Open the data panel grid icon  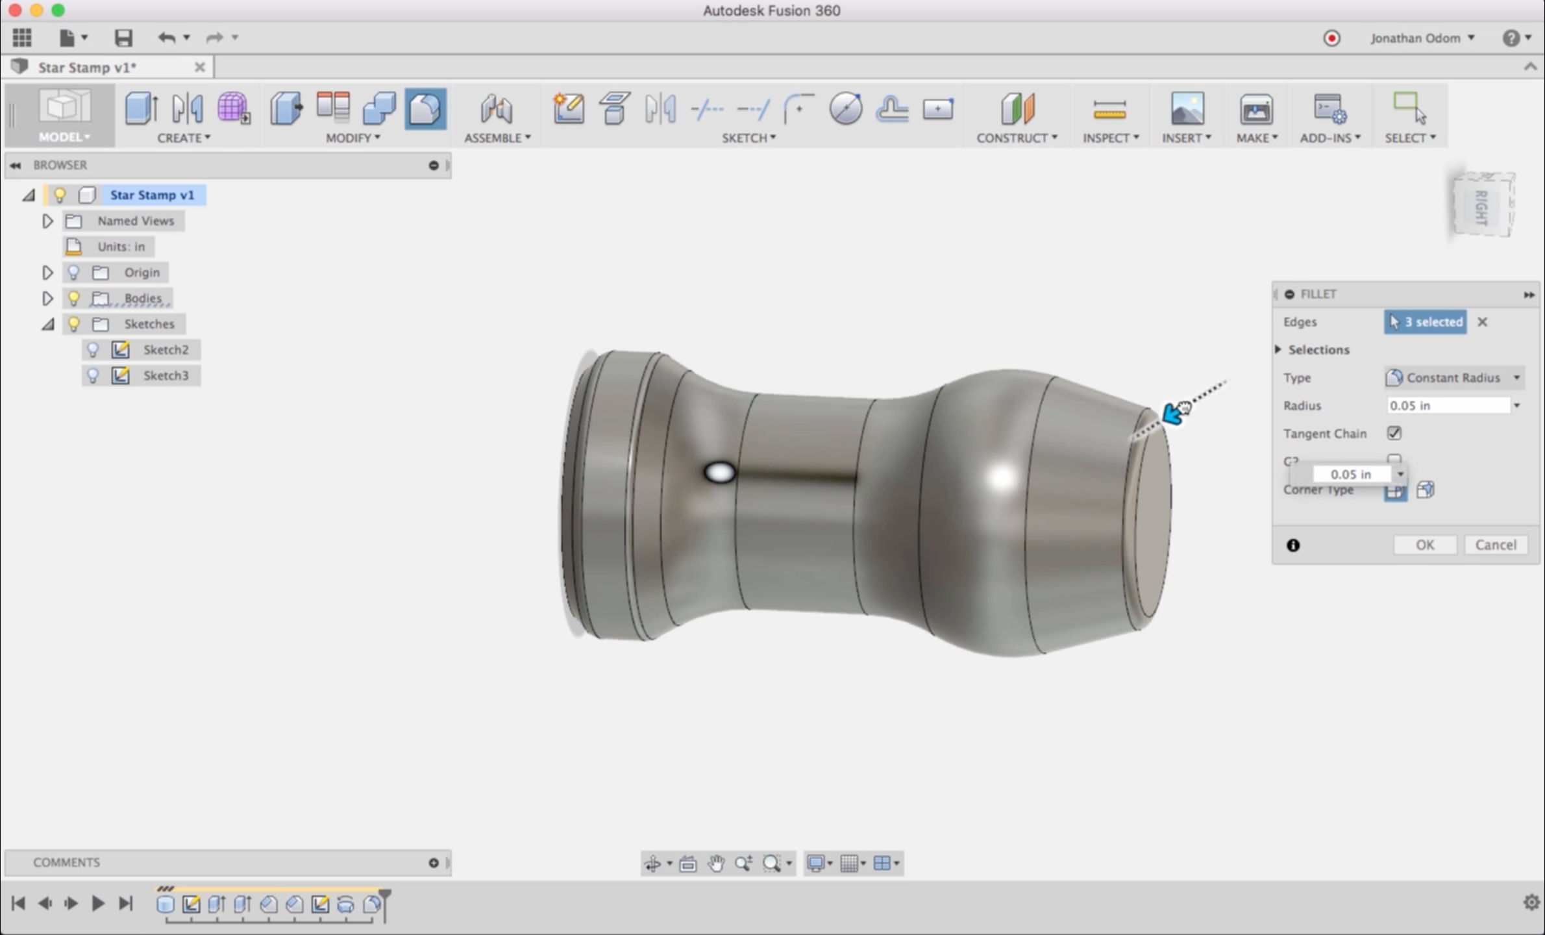pyautogui.click(x=22, y=38)
